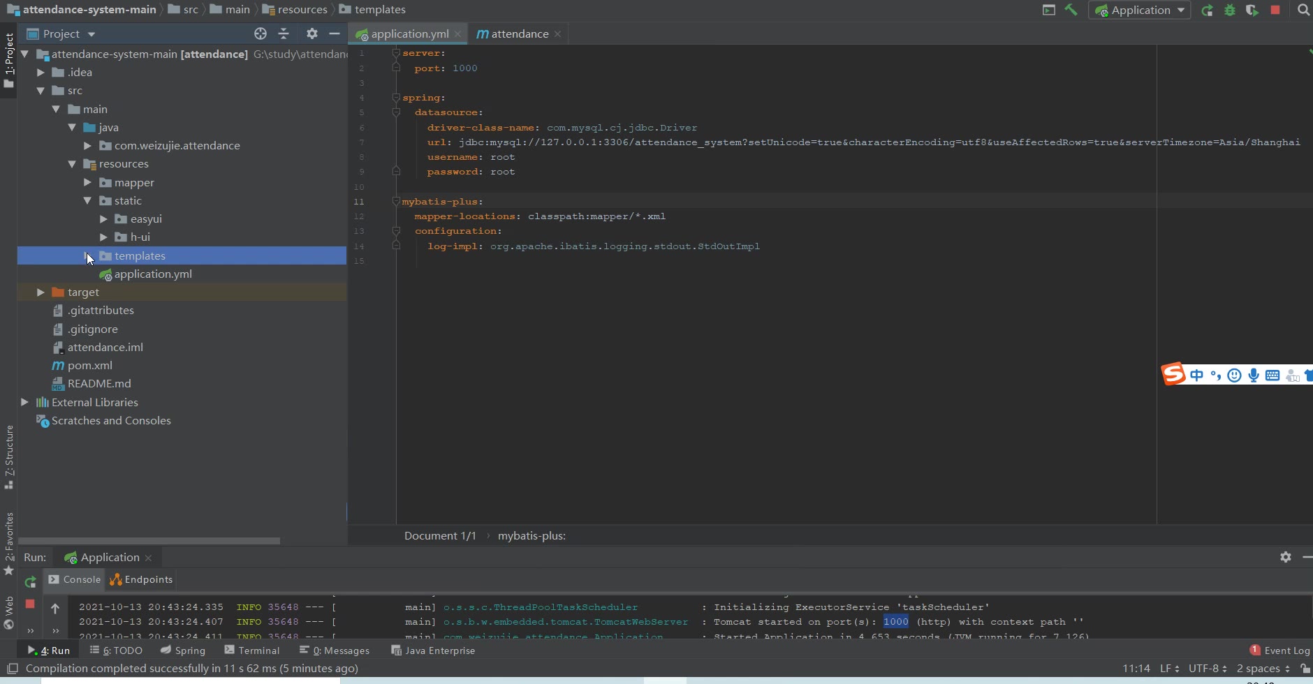Viewport: 1313px width, 684px height.
Task: Open the Terminal tool window
Action: [252, 650]
